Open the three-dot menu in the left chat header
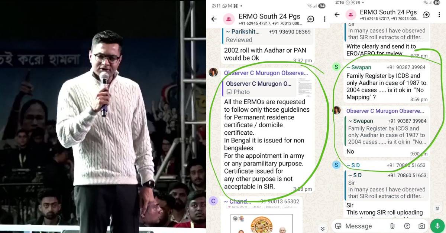This screenshot has height=233, width=446. tap(324, 19)
